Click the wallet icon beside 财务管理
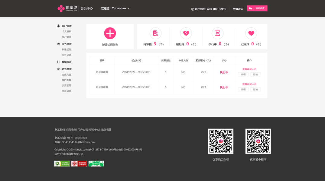Viewport: 325px width, 181px height. (x=59, y=69)
